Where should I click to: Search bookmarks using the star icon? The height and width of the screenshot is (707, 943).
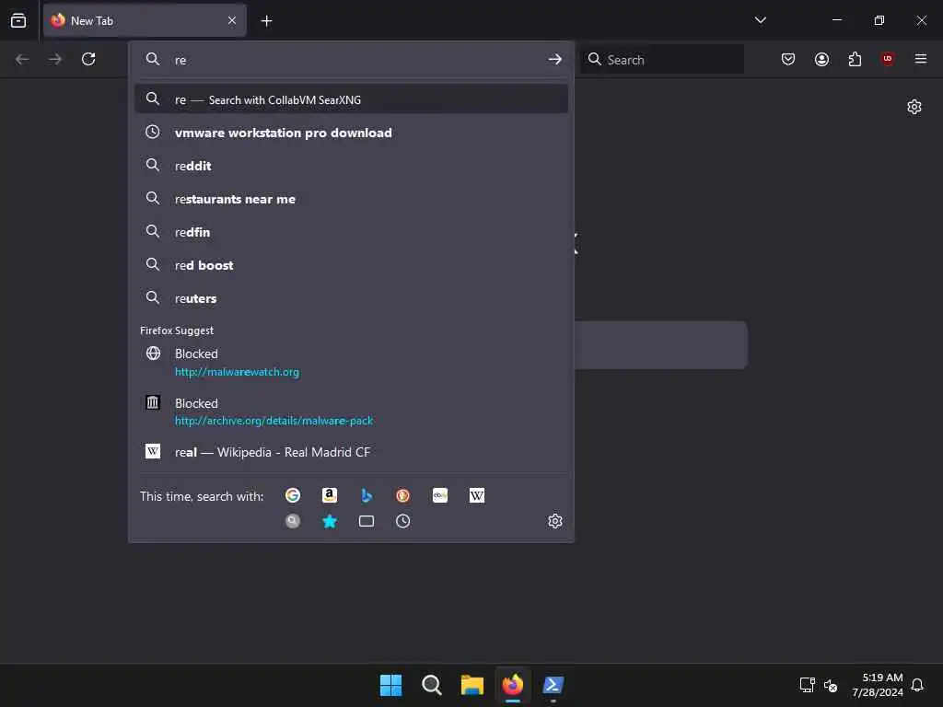[x=330, y=521]
